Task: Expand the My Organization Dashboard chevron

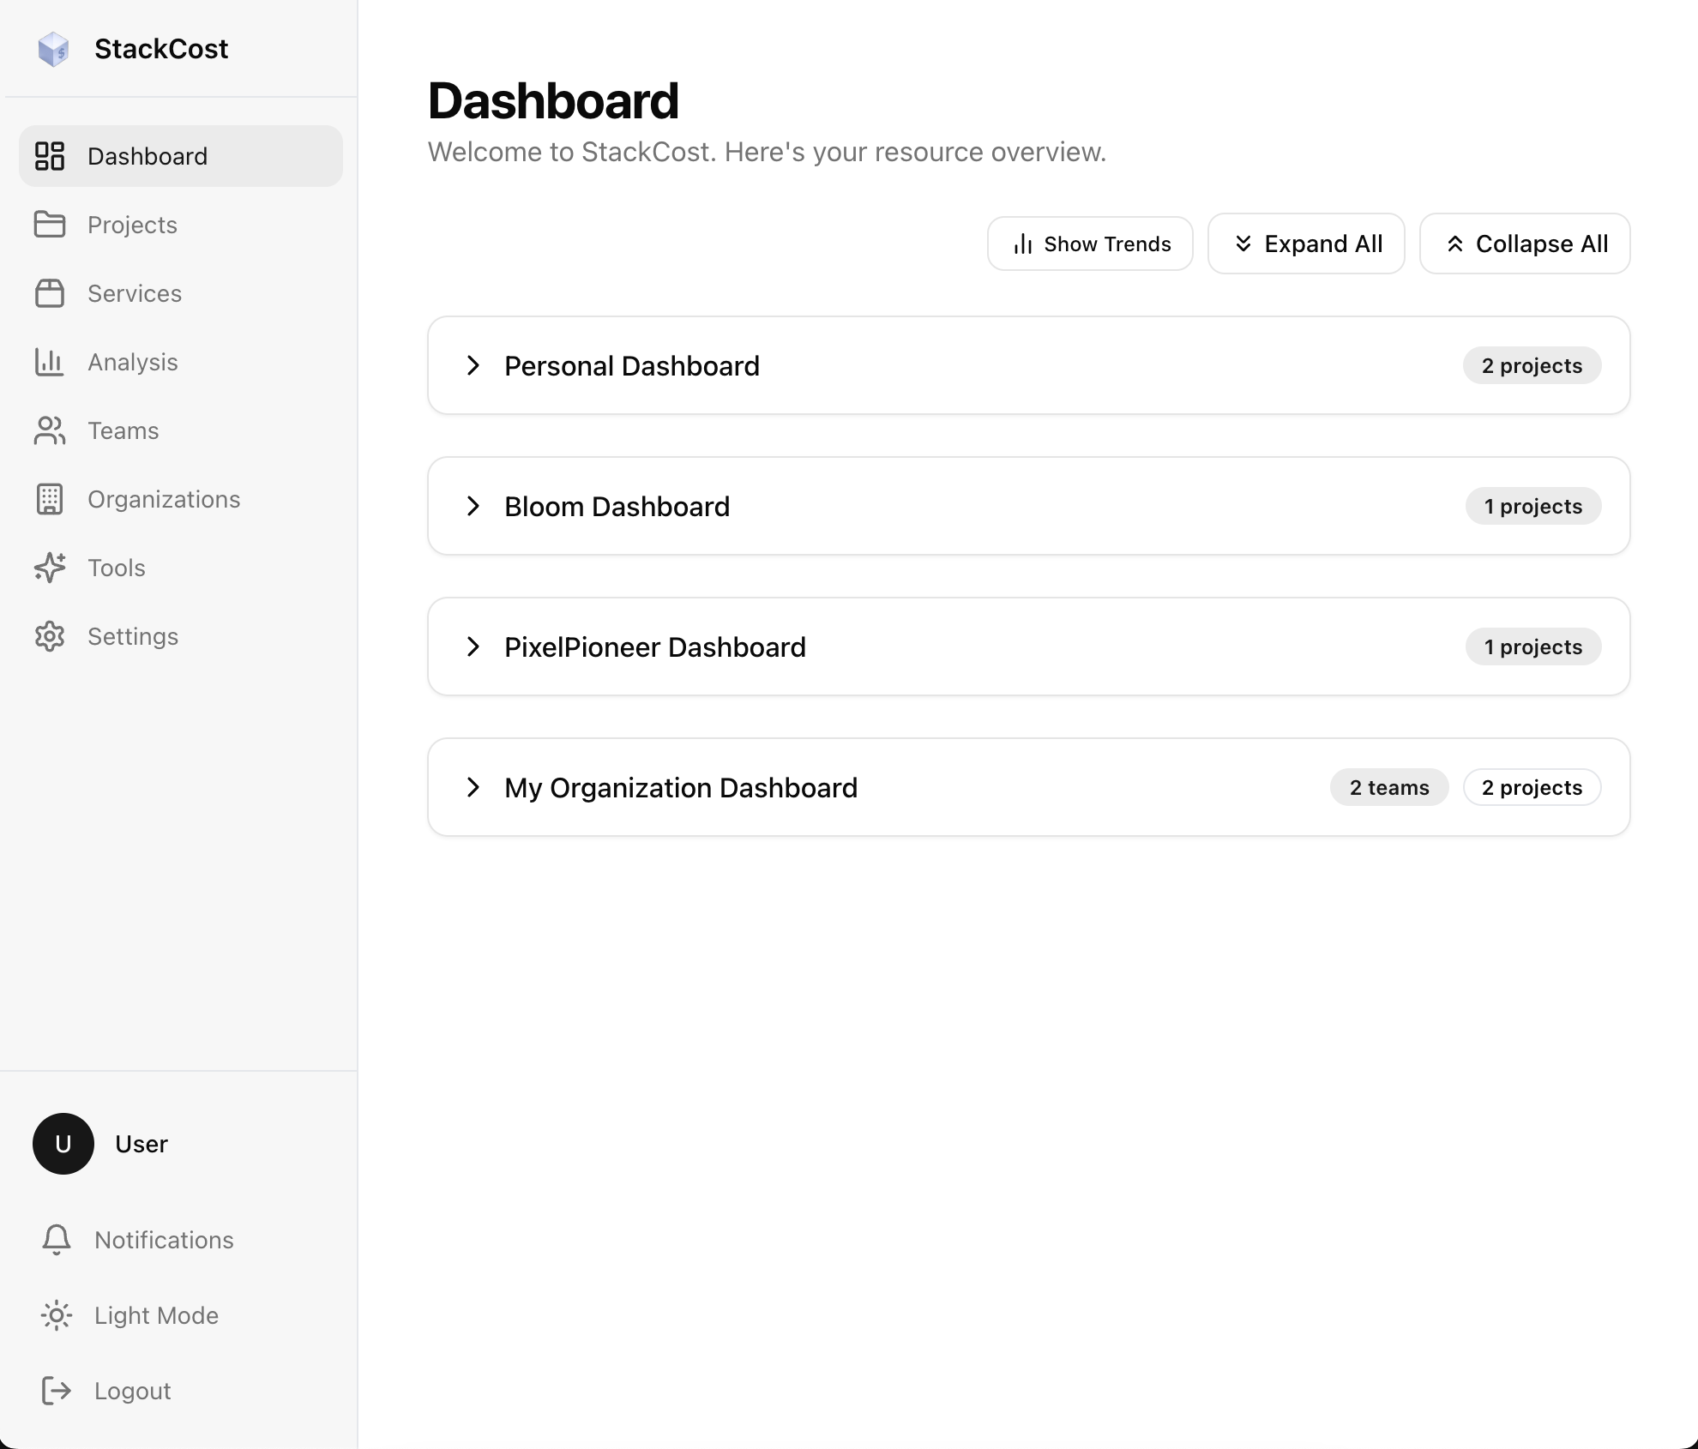Action: pyautogui.click(x=473, y=787)
